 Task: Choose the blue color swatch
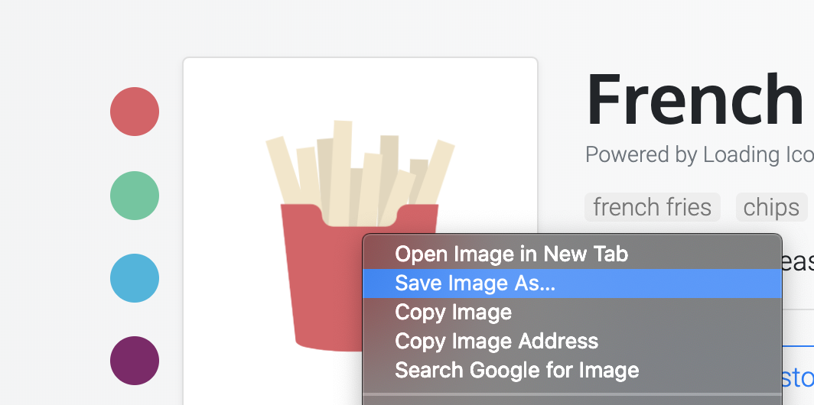[x=135, y=278]
